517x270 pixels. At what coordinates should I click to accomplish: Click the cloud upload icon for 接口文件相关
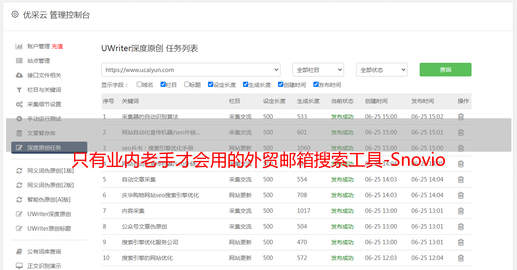[19, 75]
